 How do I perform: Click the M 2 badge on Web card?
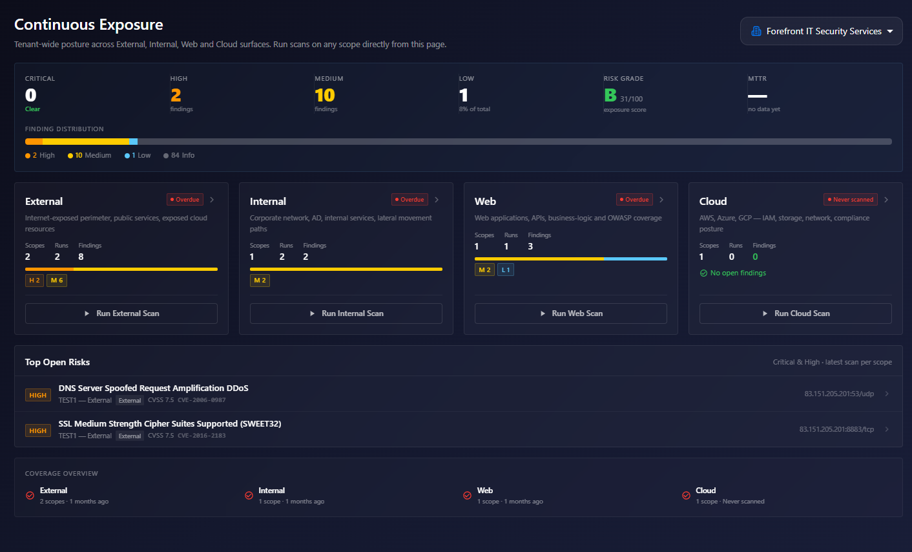pos(484,270)
